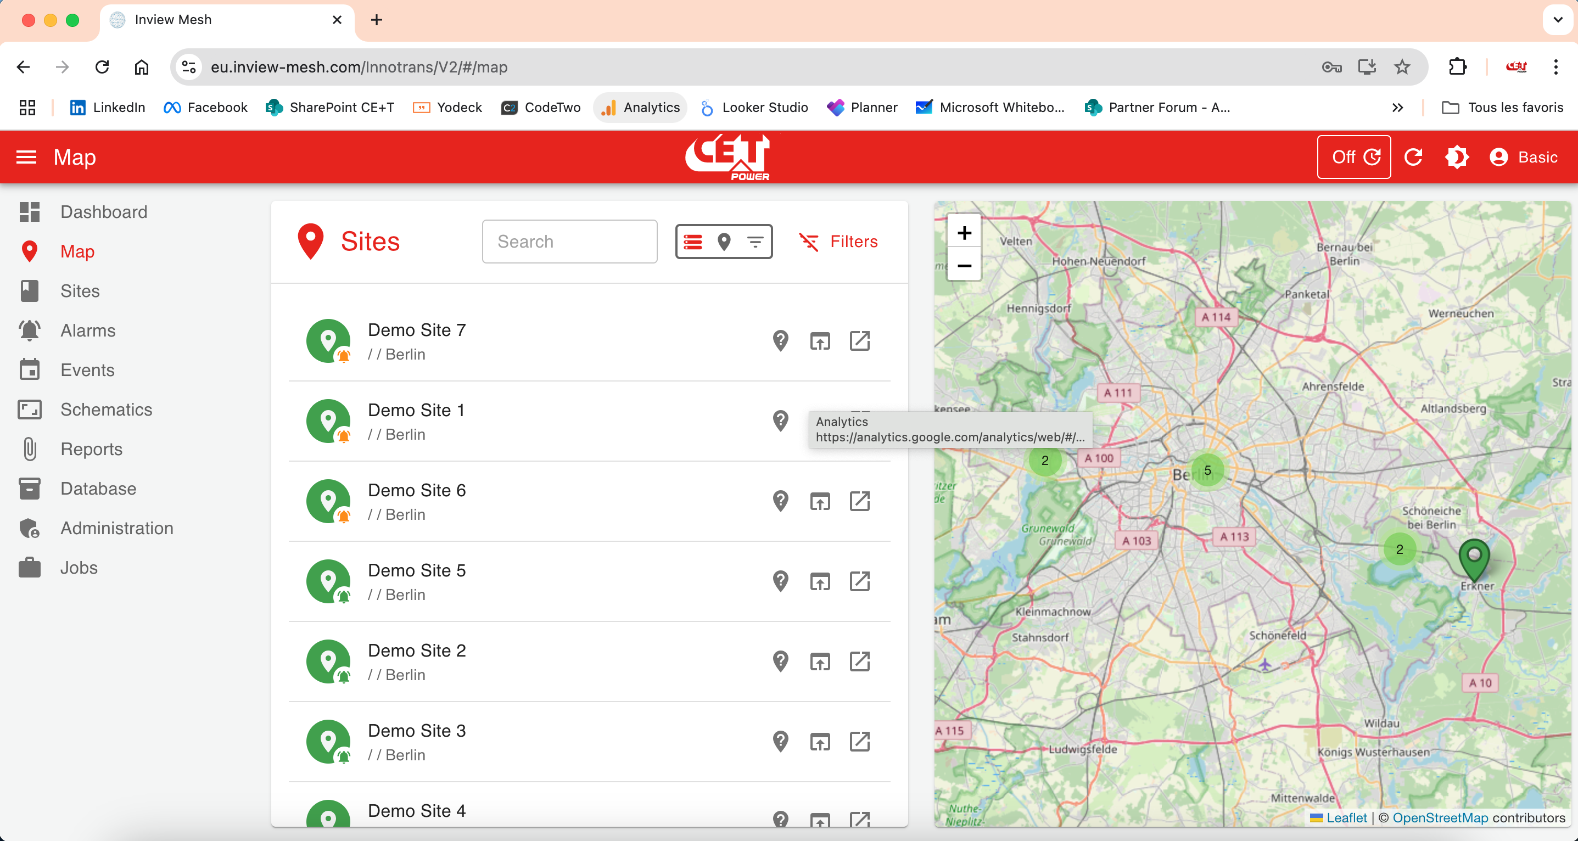Locate Demo Site 6 on the map
This screenshot has height=841, width=1578.
pos(780,501)
